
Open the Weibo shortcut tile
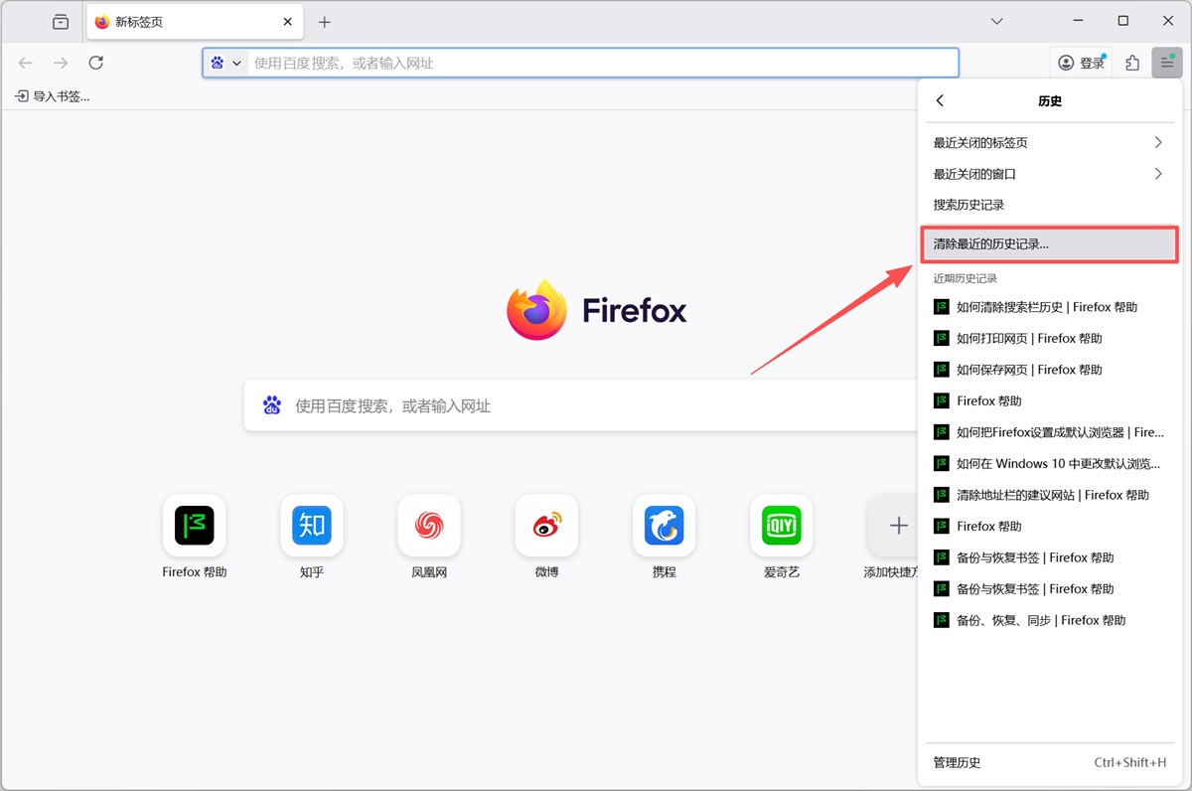(x=546, y=526)
